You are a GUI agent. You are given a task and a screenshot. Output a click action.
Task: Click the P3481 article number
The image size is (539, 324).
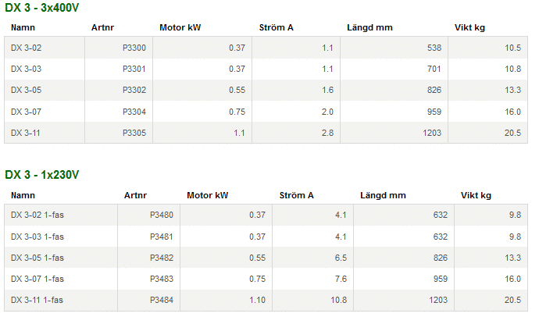point(162,237)
